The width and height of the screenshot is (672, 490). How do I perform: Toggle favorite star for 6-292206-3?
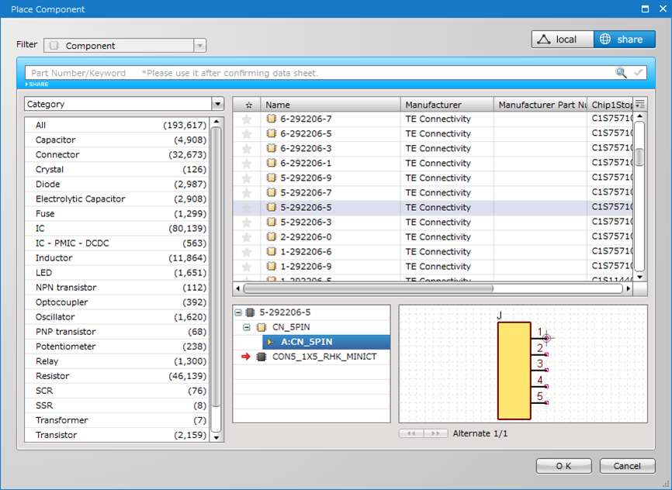coord(247,149)
